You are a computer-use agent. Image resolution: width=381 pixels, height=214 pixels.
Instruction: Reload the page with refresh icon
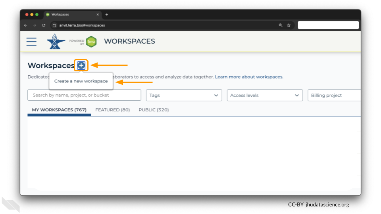[44, 25]
